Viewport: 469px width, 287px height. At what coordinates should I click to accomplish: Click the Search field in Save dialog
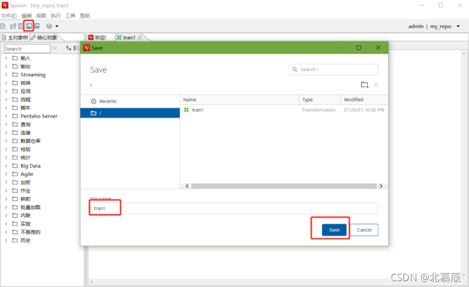[x=334, y=69]
